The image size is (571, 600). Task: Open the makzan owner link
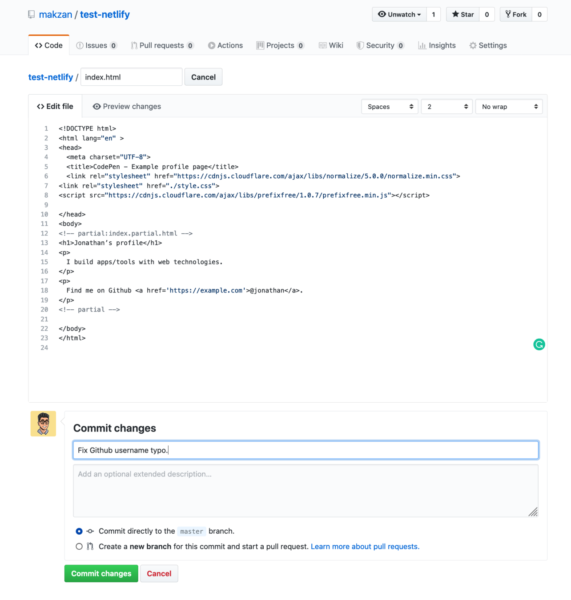56,15
